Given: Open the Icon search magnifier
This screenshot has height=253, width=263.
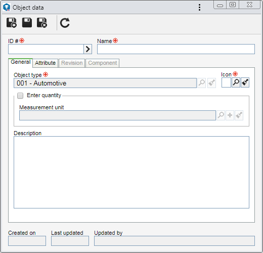Looking at the screenshot, I should pyautogui.click(x=236, y=82).
